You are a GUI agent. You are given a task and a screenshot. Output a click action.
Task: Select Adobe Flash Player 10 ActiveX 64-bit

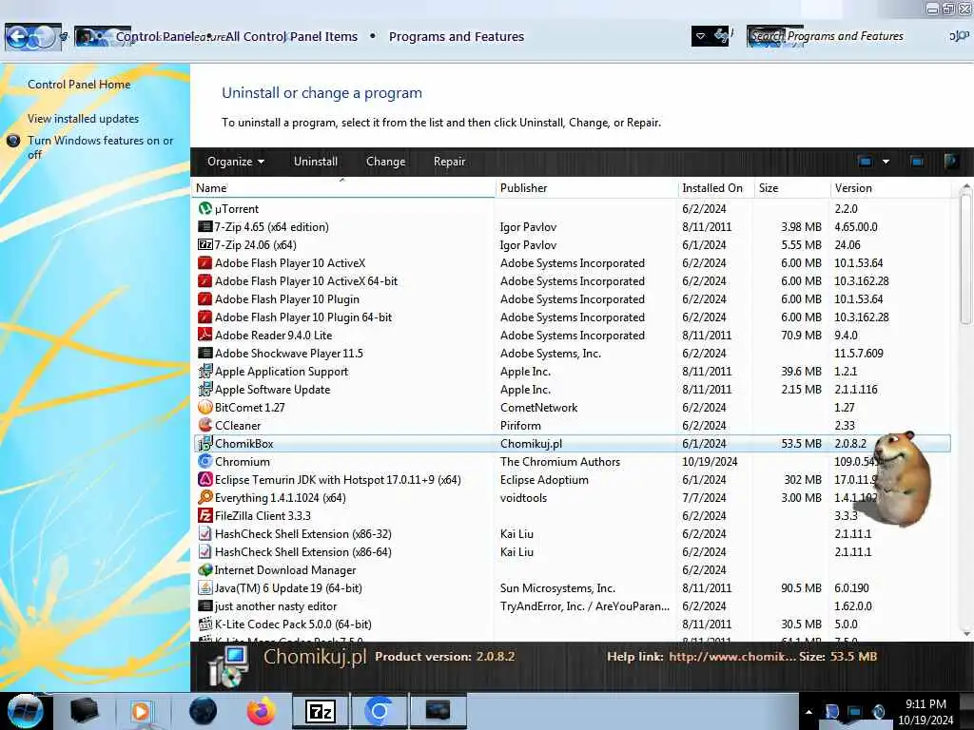point(572,281)
